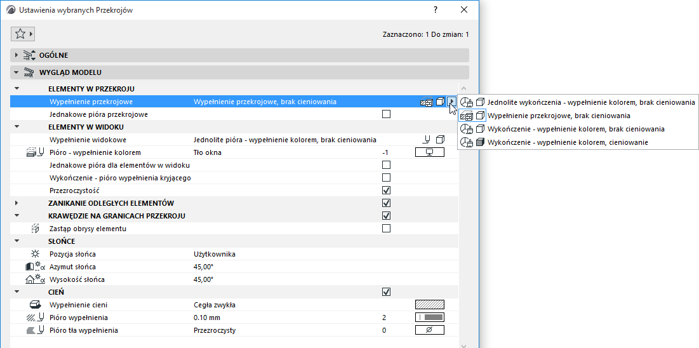The width and height of the screenshot is (699, 348).
Task: Click the Zaznaczono: 1 Do zmian: 1 text
Action: pyautogui.click(x=426, y=34)
